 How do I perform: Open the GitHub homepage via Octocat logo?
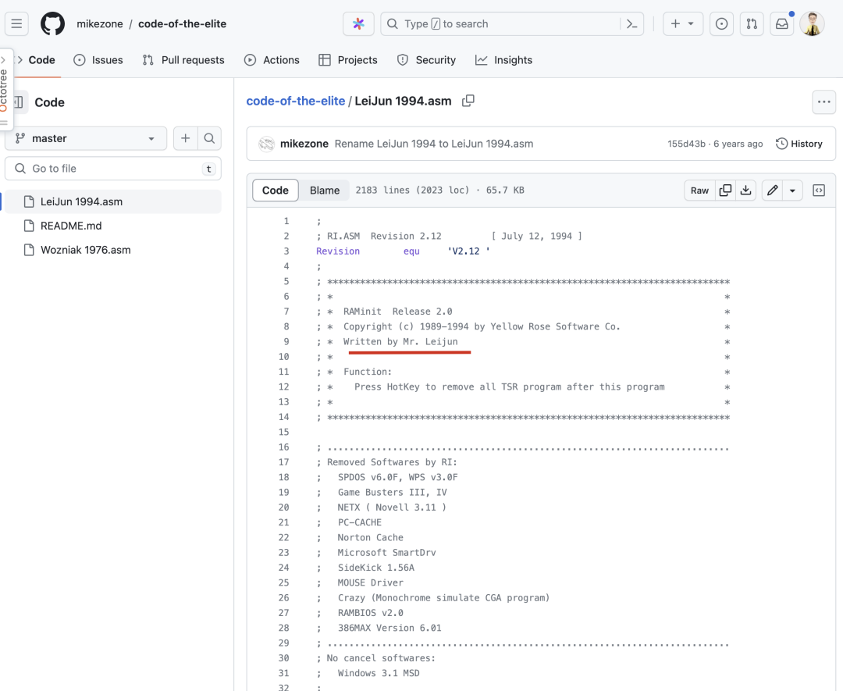tap(53, 23)
